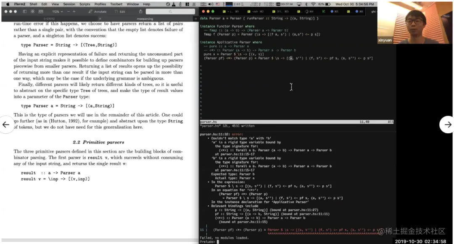Viewport: 454px width, 244px height.
Task: Click the '2.2 Primitive parsers' heading
Action: tap(98, 142)
